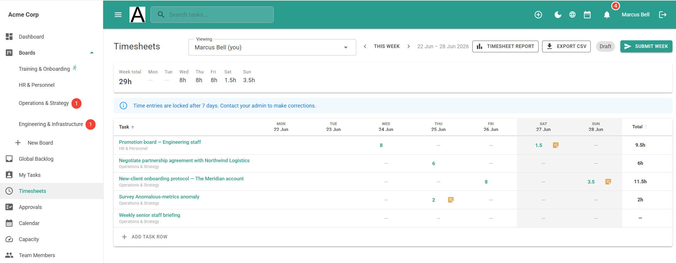The height and width of the screenshot is (263, 676).
Task: Open the Weekly senior staff briefing task
Action: tap(149, 215)
